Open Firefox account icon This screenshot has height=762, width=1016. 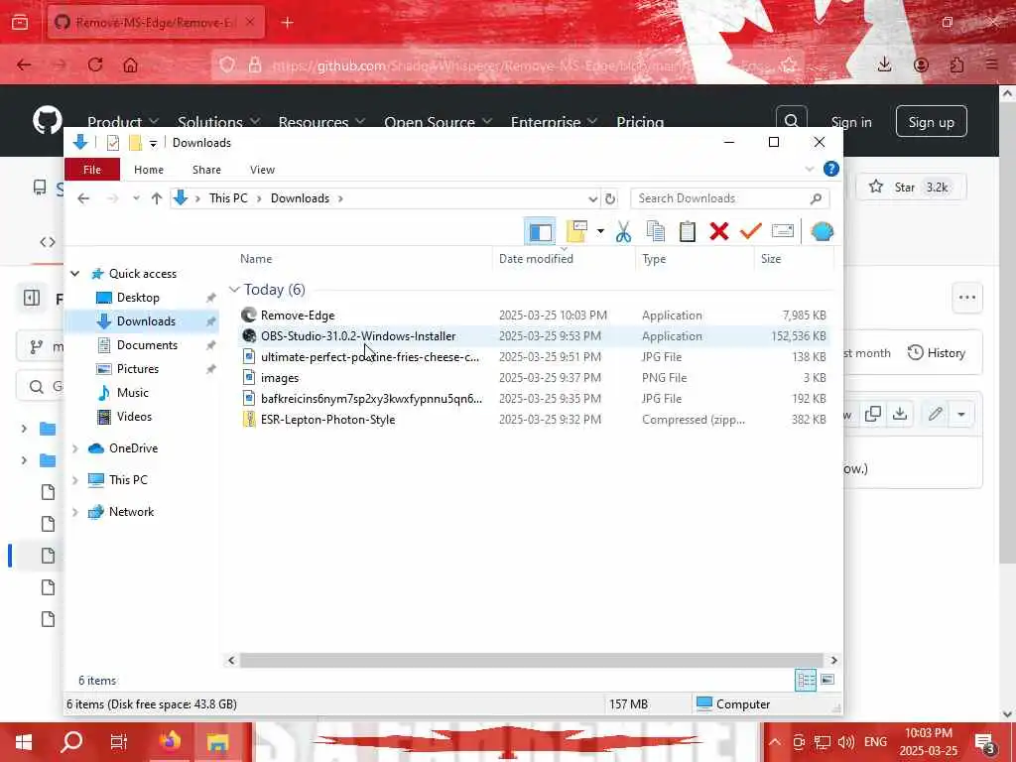[921, 64]
